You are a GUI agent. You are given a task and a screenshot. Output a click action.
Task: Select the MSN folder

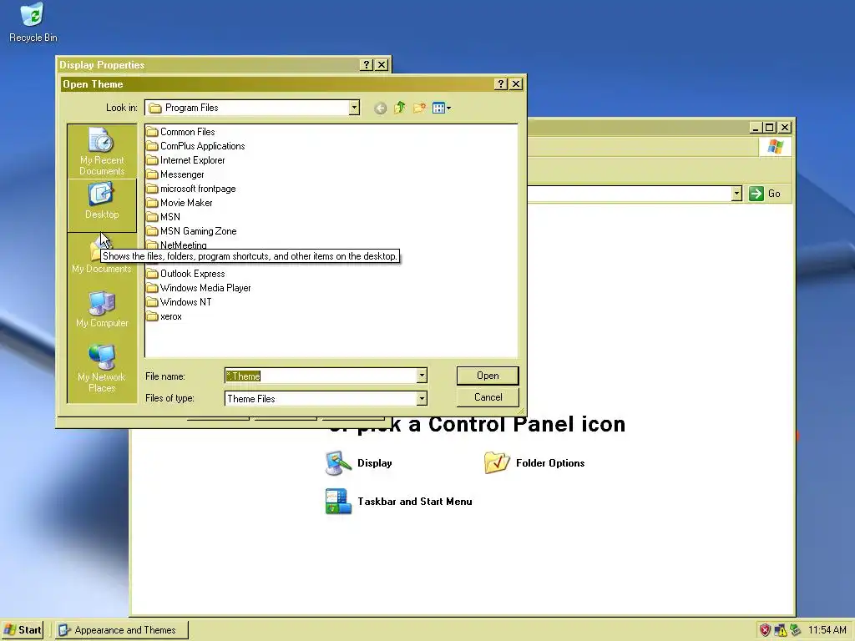click(x=164, y=217)
